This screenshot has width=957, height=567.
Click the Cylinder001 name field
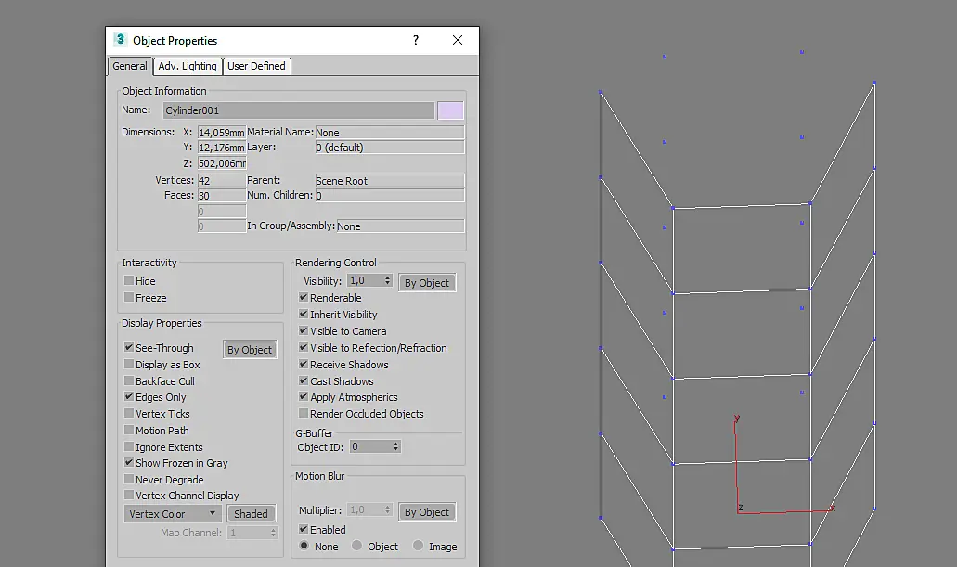(x=299, y=110)
